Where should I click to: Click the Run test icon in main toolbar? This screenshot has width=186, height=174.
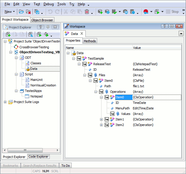tap(157, 12)
